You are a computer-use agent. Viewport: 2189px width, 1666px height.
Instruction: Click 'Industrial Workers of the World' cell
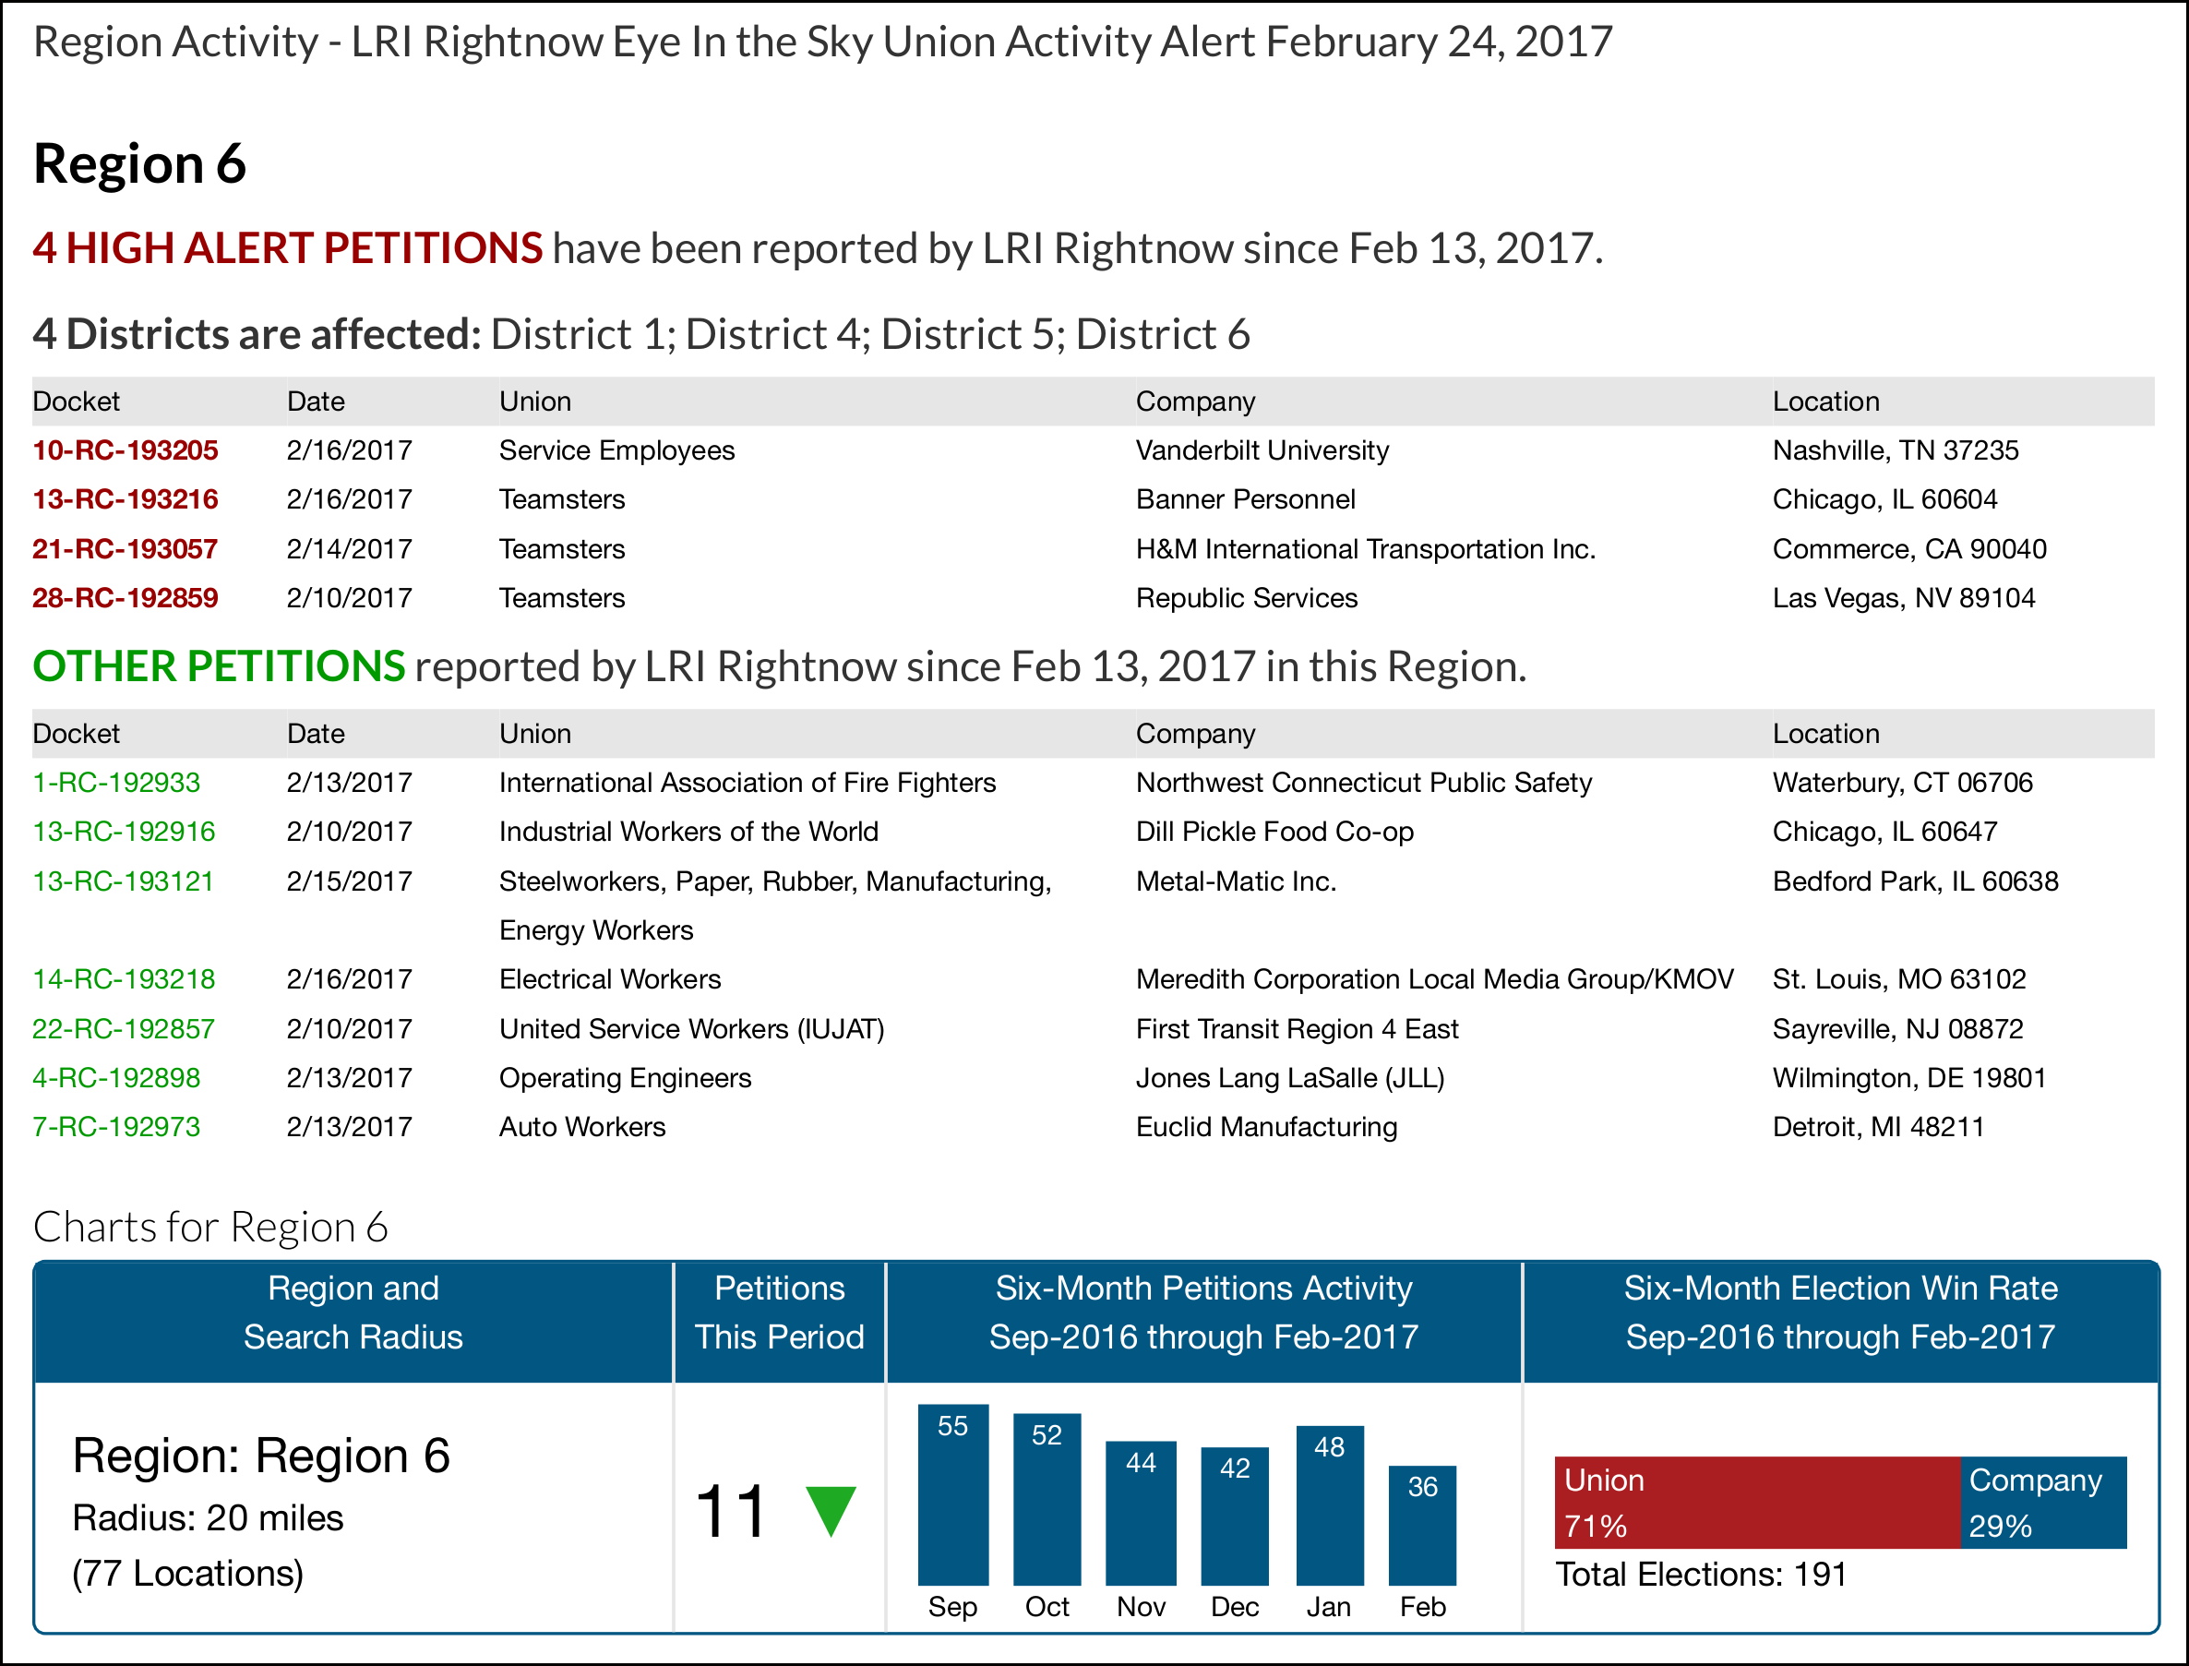[689, 831]
